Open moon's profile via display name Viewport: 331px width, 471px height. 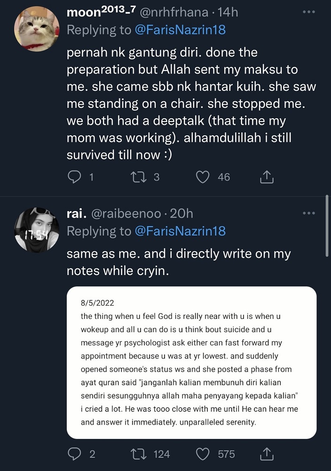coord(95,12)
